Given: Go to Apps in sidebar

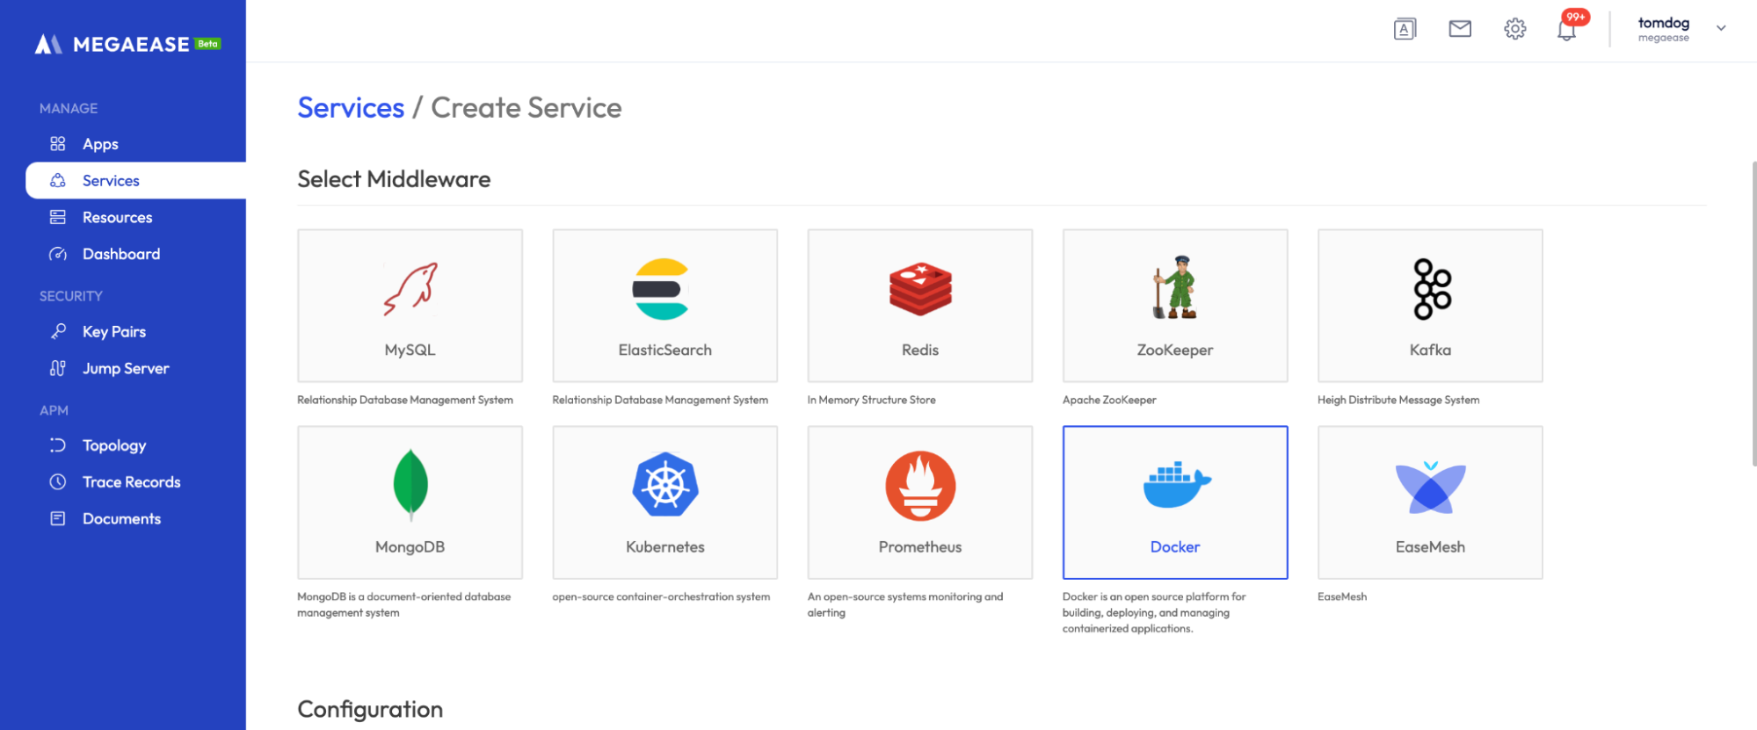Looking at the screenshot, I should (x=100, y=144).
